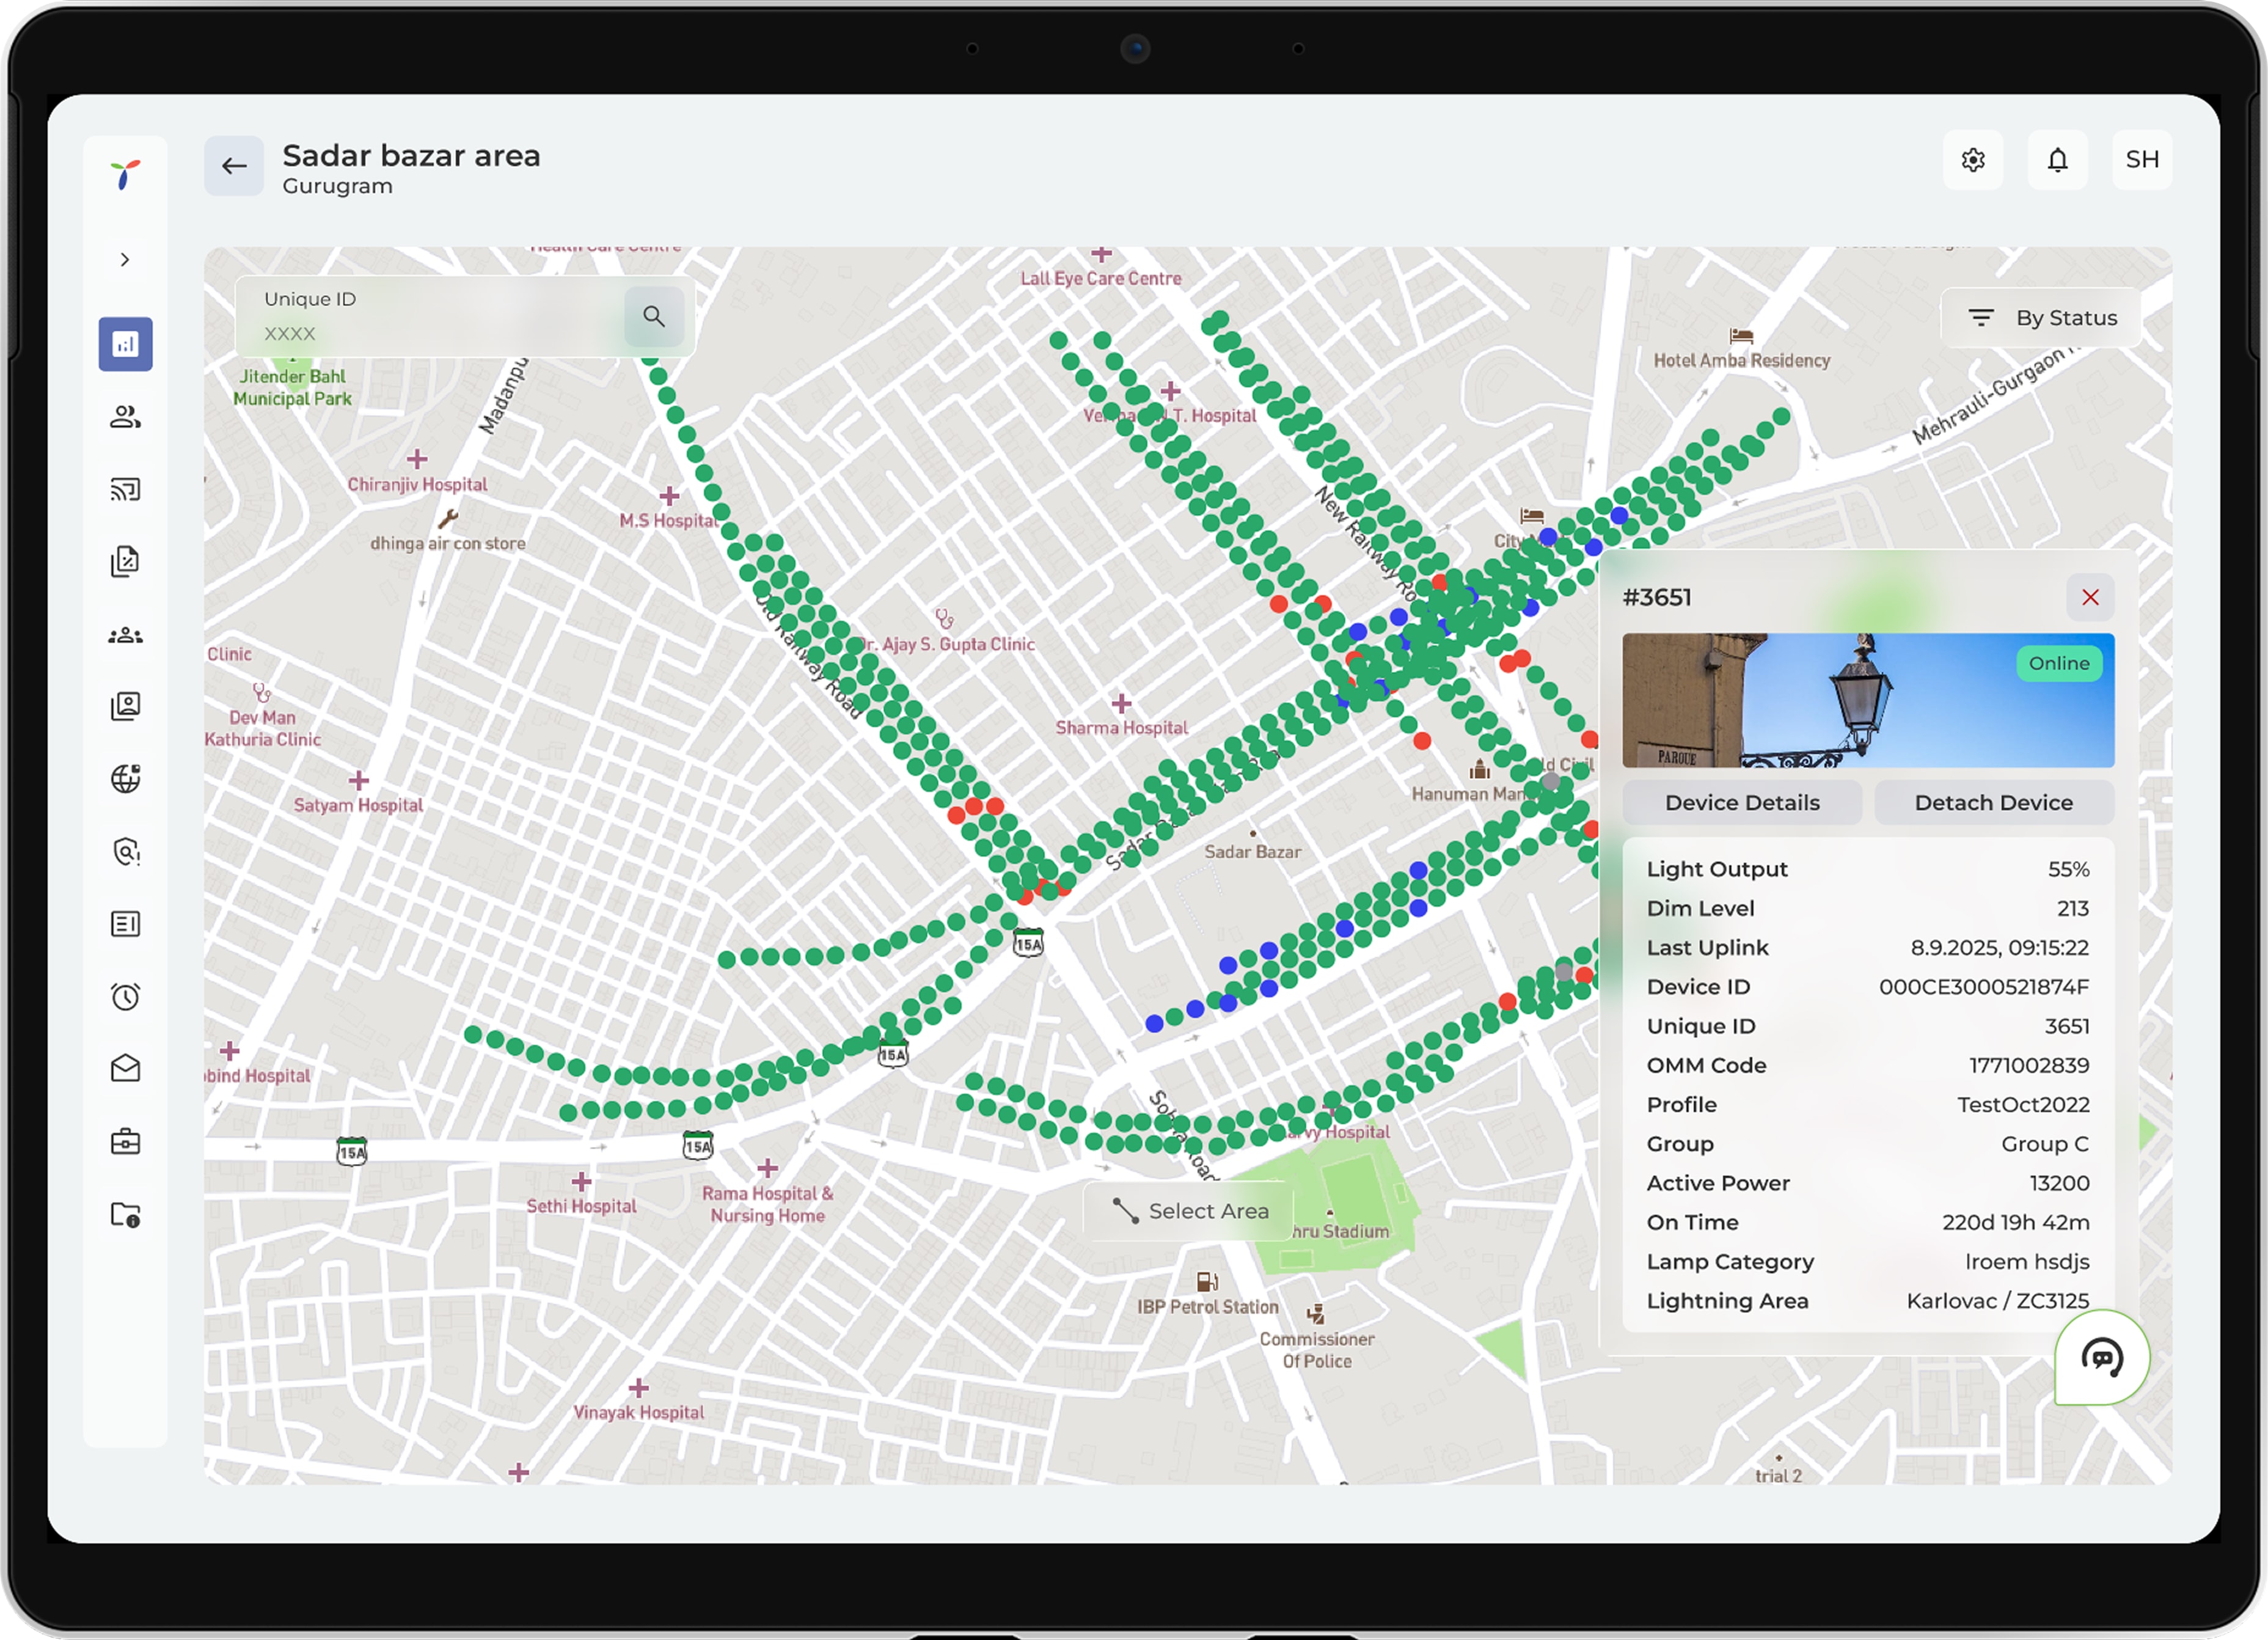This screenshot has height=1640, width=2268.
Task: Click the notification bell icon
Action: click(2057, 160)
